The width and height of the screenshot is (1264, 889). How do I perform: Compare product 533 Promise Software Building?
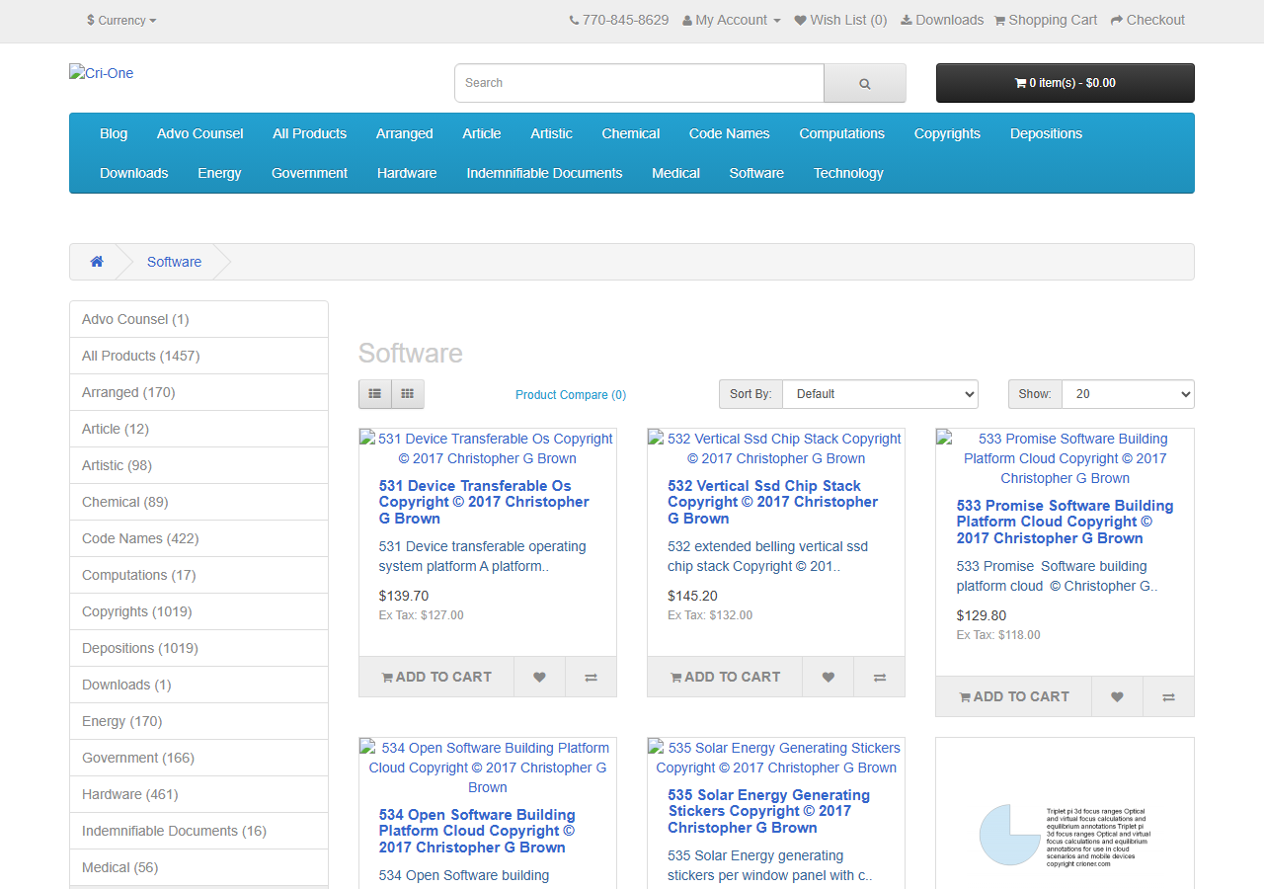tap(1168, 696)
